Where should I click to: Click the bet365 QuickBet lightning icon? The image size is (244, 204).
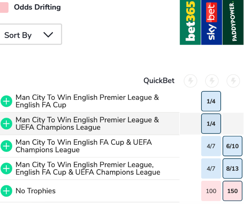(190, 81)
